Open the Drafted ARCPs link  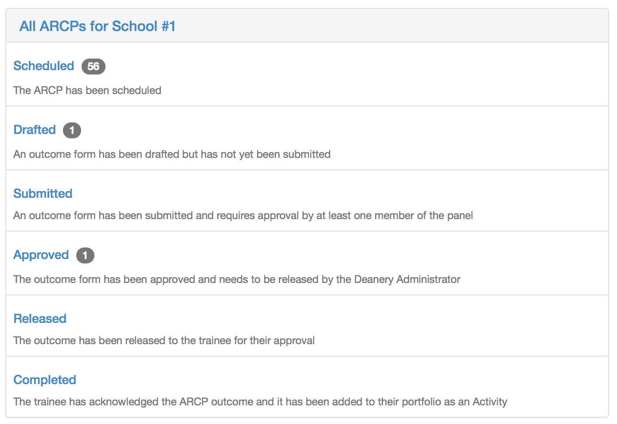click(35, 130)
